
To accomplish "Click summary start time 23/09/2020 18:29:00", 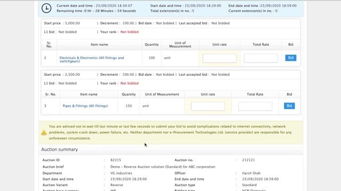I will click(x=128, y=179).
